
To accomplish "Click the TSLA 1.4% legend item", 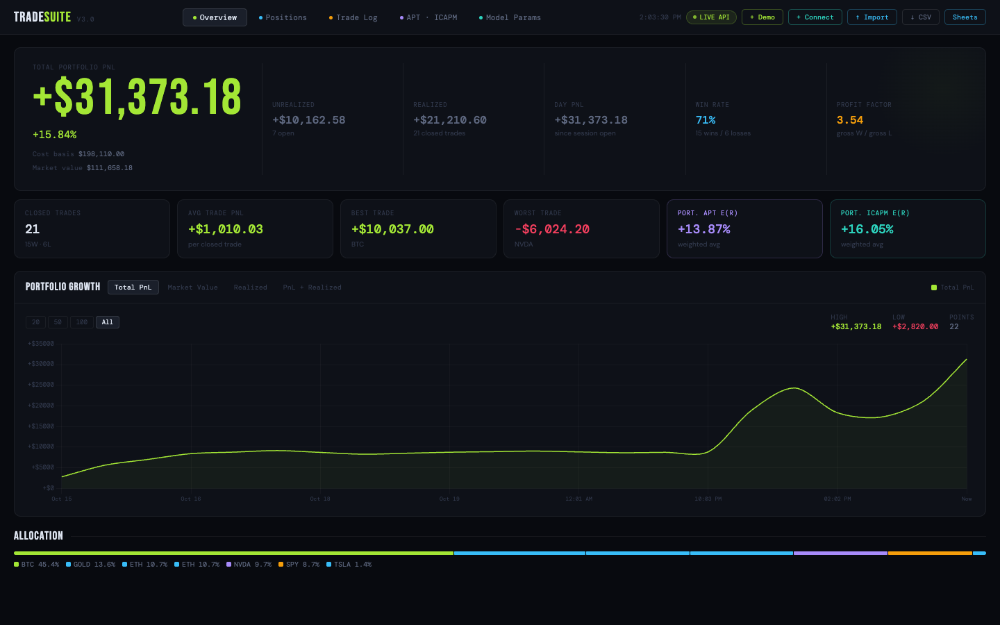I will [349, 565].
